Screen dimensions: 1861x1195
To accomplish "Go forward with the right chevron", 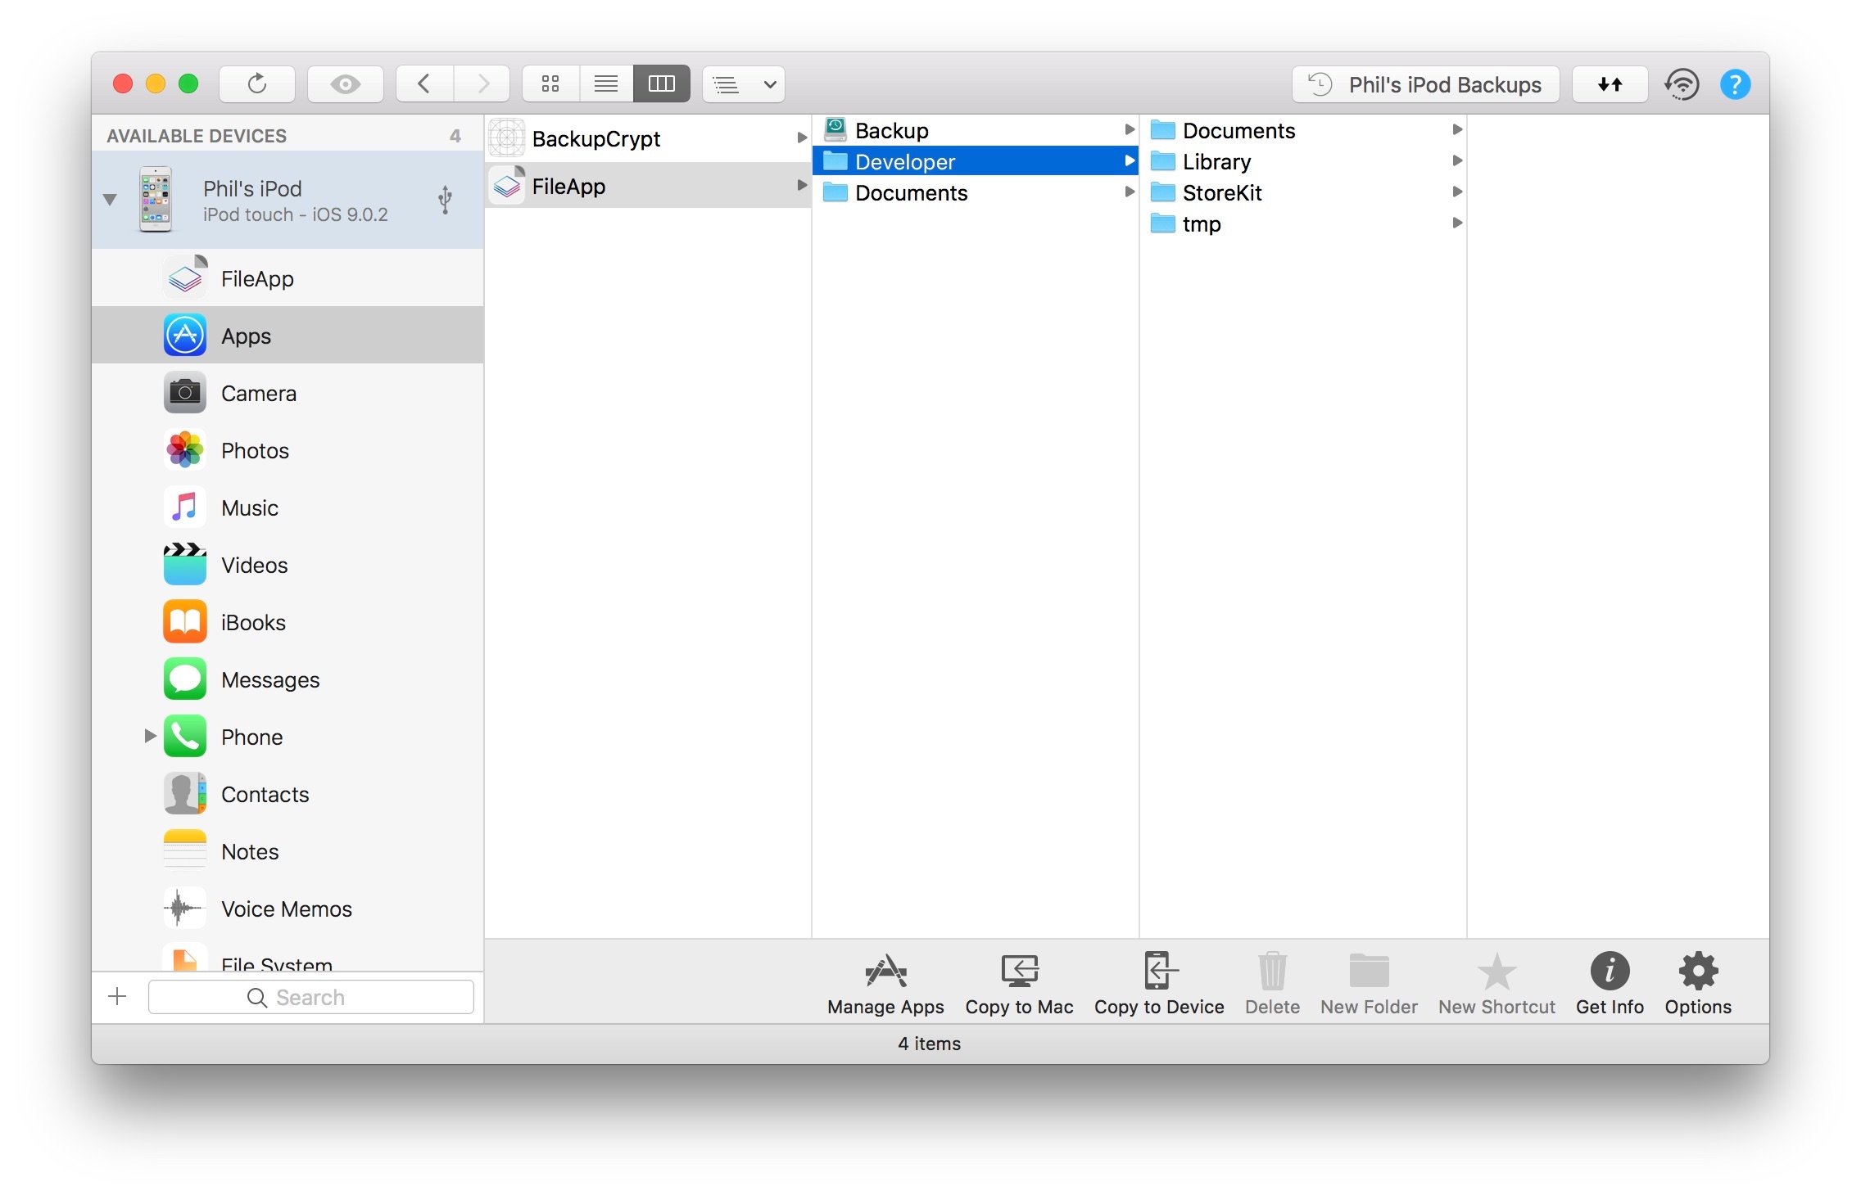I will (x=482, y=84).
